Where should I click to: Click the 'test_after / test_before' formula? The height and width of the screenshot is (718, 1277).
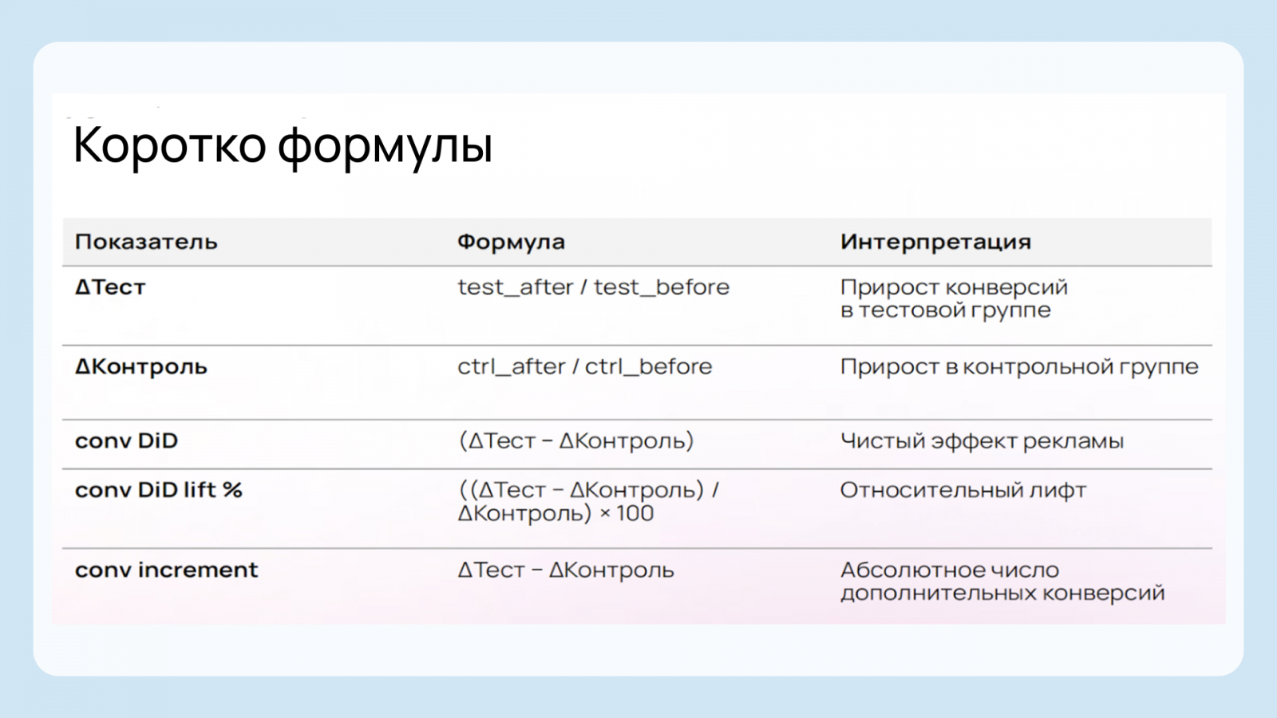pyautogui.click(x=593, y=287)
